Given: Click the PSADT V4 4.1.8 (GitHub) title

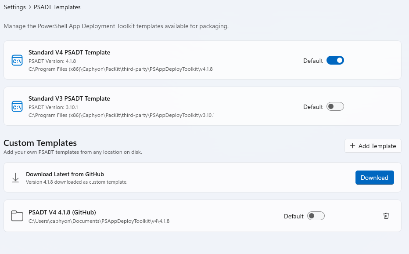Looking at the screenshot, I should (62, 212).
